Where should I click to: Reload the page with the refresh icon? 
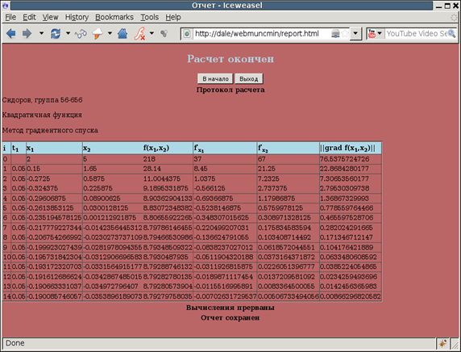(x=56, y=34)
